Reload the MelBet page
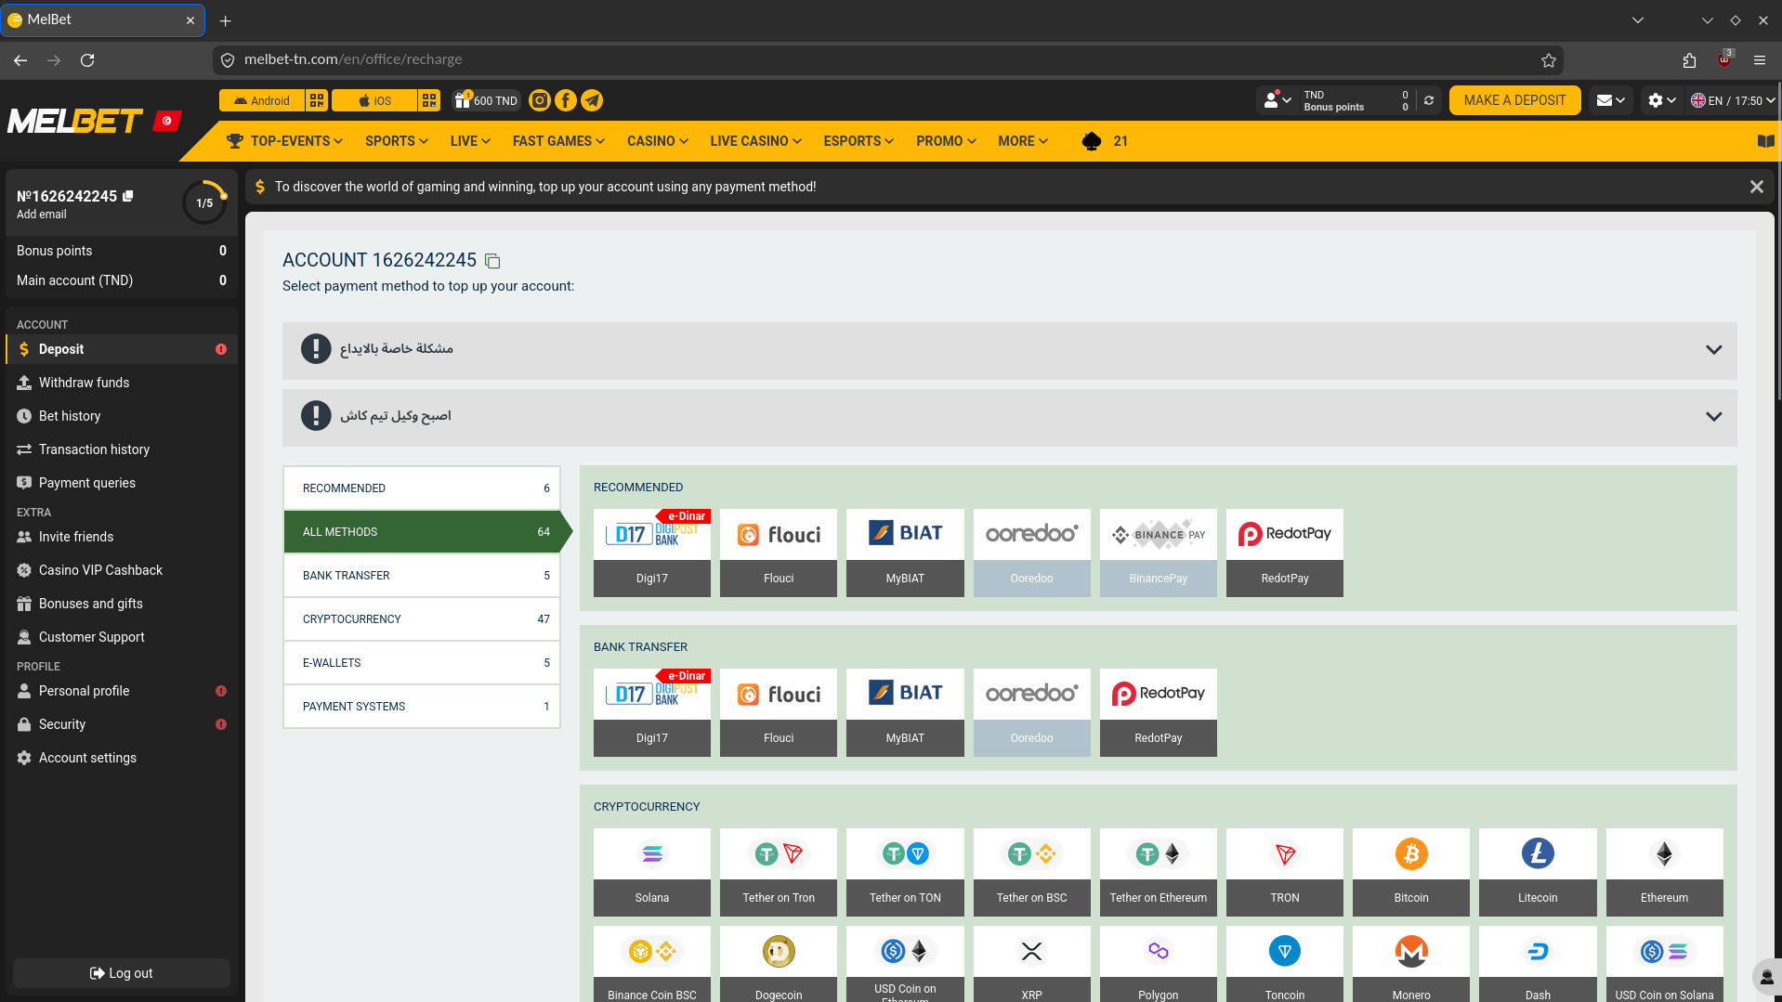The image size is (1782, 1002). 87,60
